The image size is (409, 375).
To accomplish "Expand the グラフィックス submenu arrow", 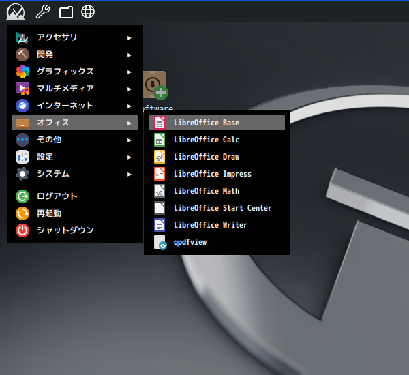I will click(x=129, y=72).
